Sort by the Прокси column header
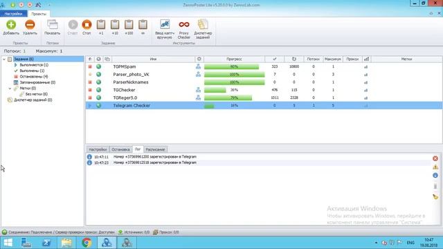This screenshot has width=443, height=249. coord(352,59)
